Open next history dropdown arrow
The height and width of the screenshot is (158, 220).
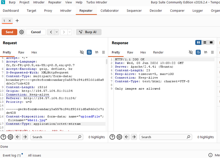point(70,32)
